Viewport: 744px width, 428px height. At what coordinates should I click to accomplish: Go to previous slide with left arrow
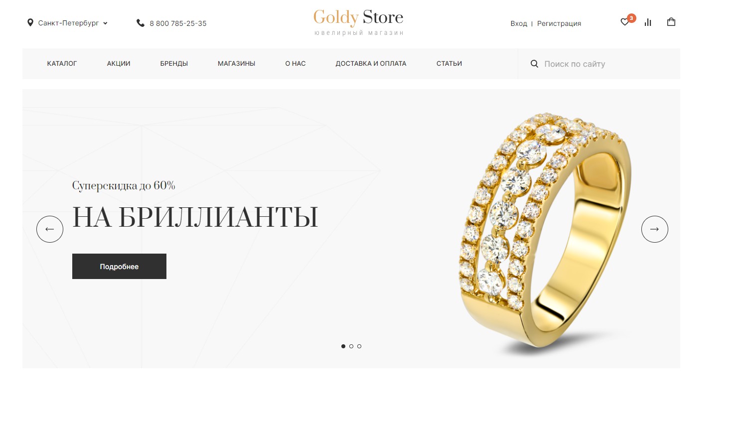[50, 229]
